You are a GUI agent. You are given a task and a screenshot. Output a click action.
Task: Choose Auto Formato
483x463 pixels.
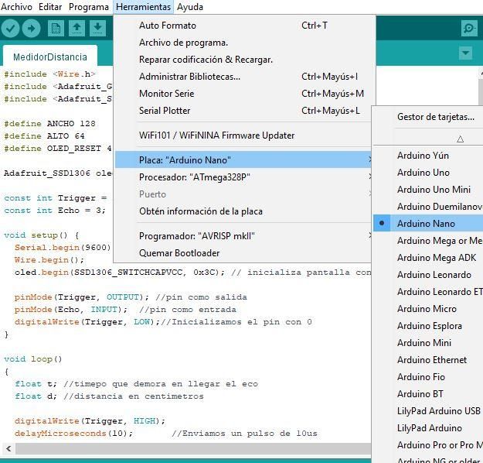(x=243, y=26)
